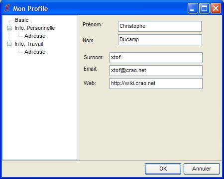224x179 pixels.
Task: Open Adresse under Info. Travail
Action: pyautogui.click(x=35, y=52)
